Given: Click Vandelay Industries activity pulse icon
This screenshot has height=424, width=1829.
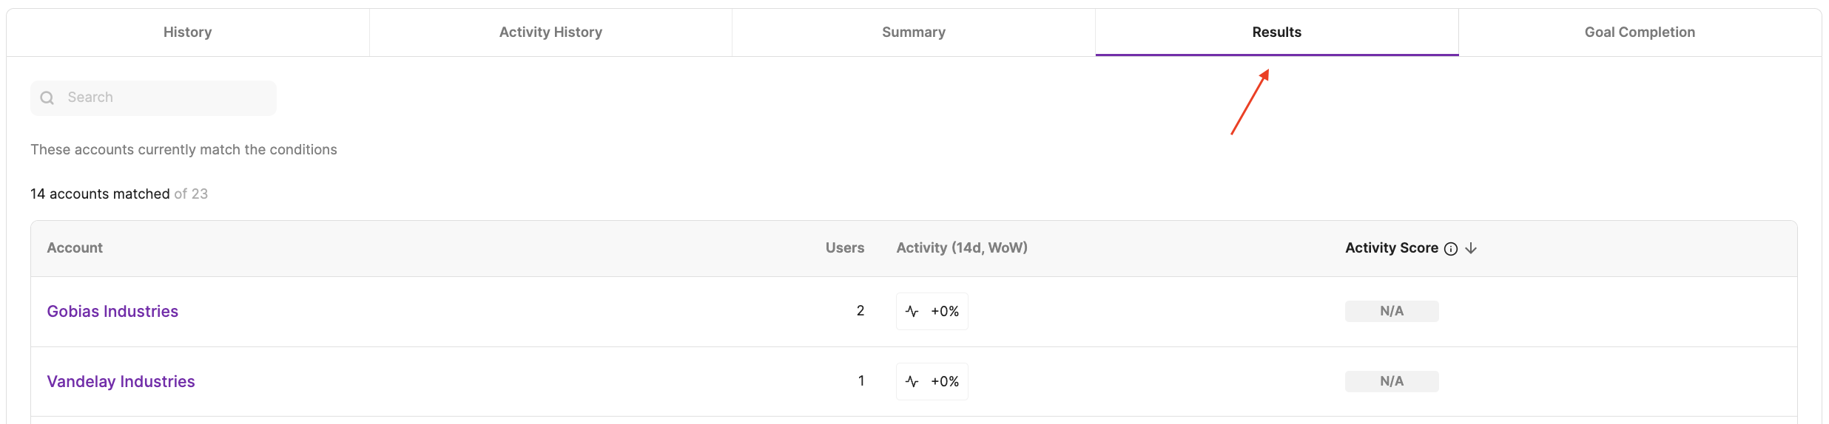Looking at the screenshot, I should pos(912,382).
